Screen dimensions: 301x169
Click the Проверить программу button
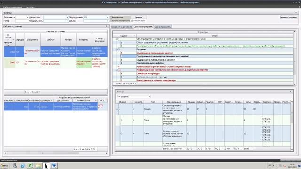pos(288,17)
